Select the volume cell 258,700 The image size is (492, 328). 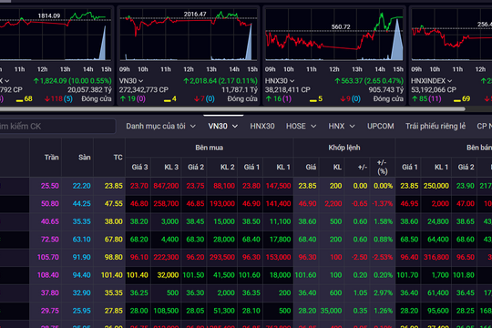[x=166, y=204]
